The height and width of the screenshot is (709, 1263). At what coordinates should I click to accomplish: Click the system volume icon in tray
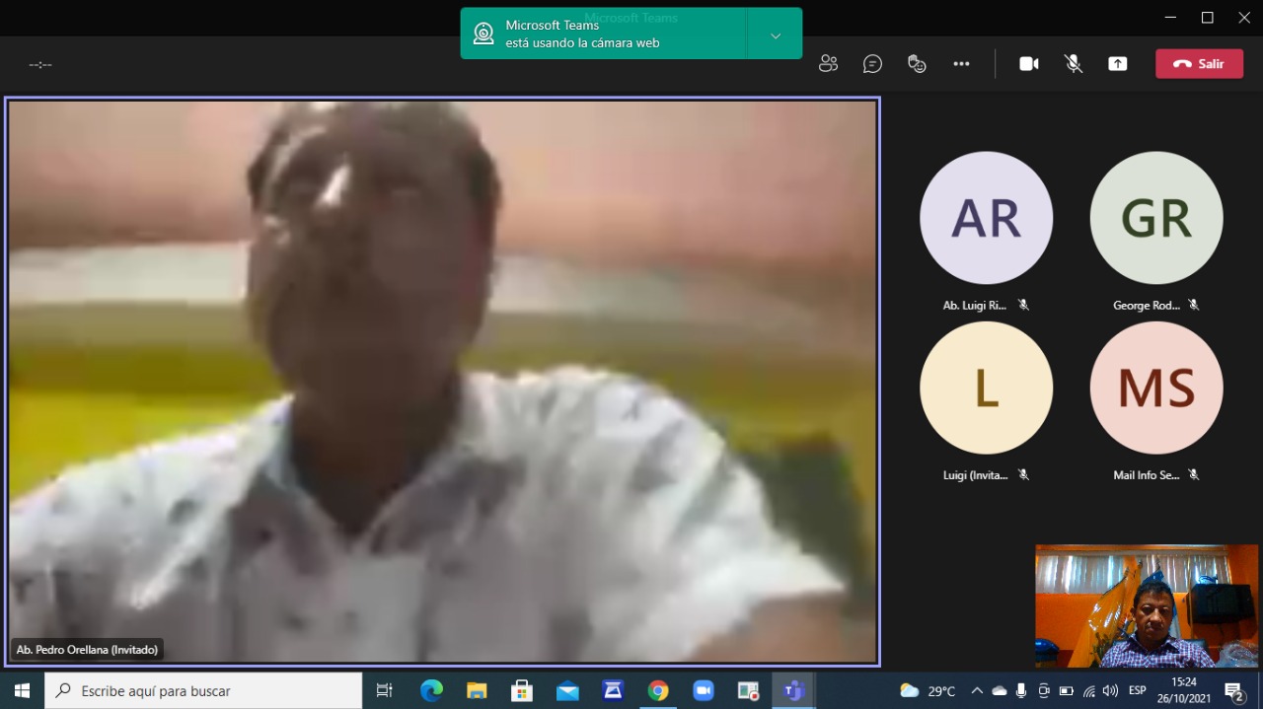coord(1110,691)
